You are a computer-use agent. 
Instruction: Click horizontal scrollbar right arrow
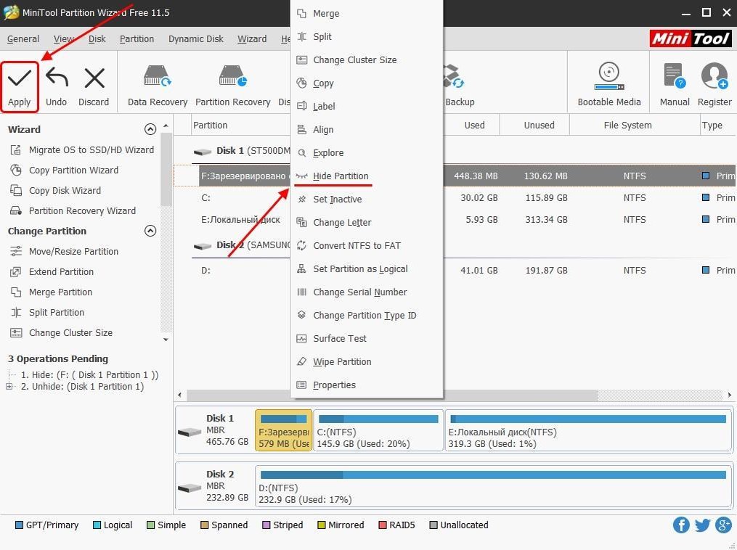pos(730,395)
